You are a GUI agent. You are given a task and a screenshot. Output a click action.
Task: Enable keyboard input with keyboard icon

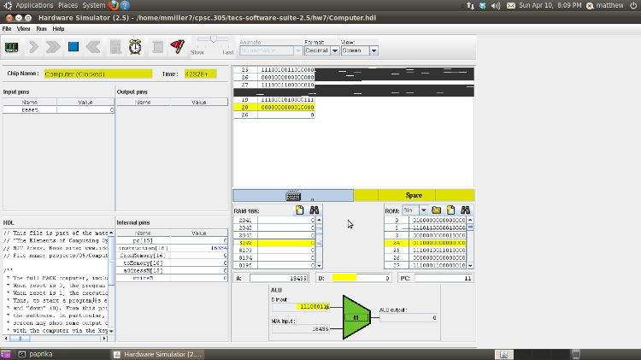[293, 196]
